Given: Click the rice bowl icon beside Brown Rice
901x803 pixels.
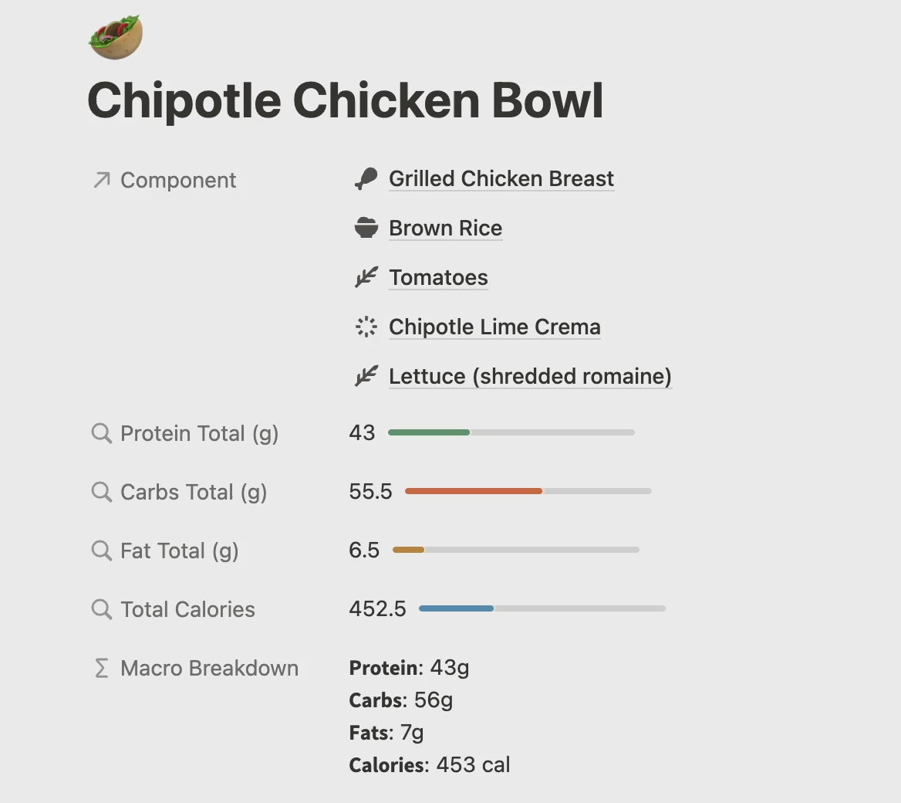Looking at the screenshot, I should [x=366, y=229].
